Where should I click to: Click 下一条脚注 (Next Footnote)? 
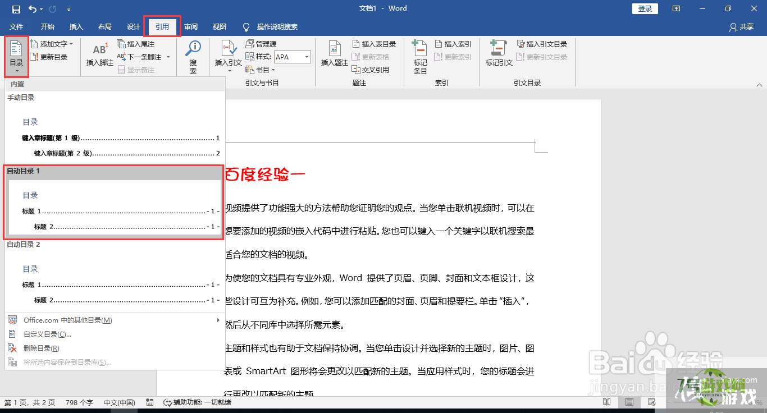(x=139, y=57)
